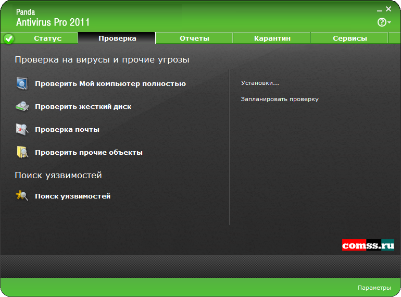Screen dimensions: 401x297
Task: Open the Отчеты tab
Action: 194,39
